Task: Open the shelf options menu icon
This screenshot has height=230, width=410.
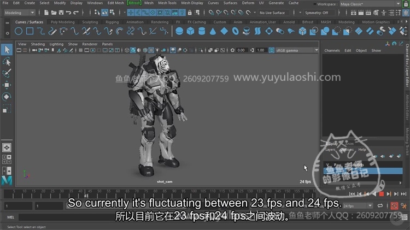Action: coord(7,33)
